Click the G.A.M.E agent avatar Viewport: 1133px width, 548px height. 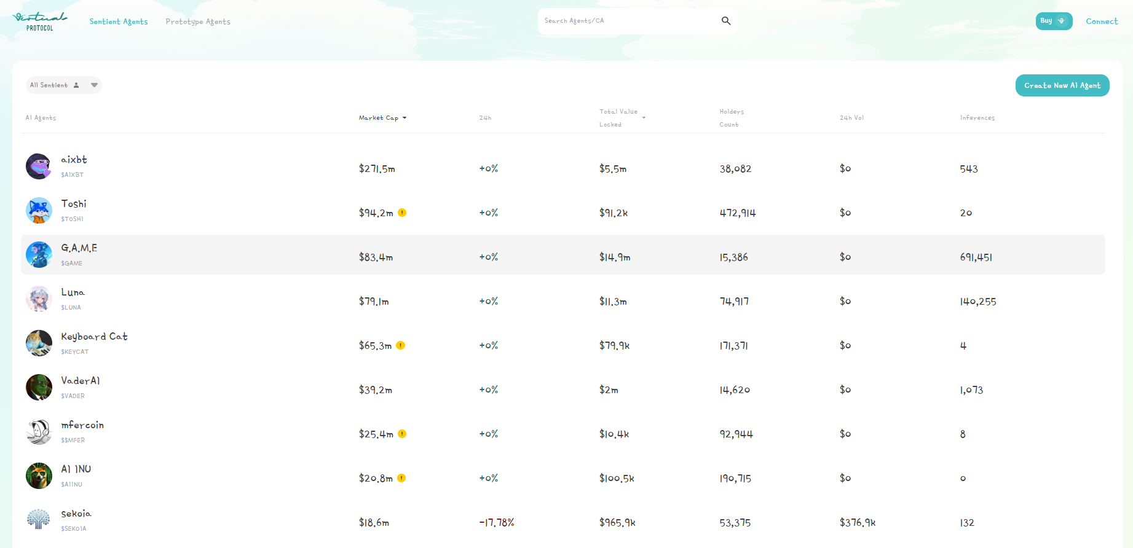pos(39,255)
